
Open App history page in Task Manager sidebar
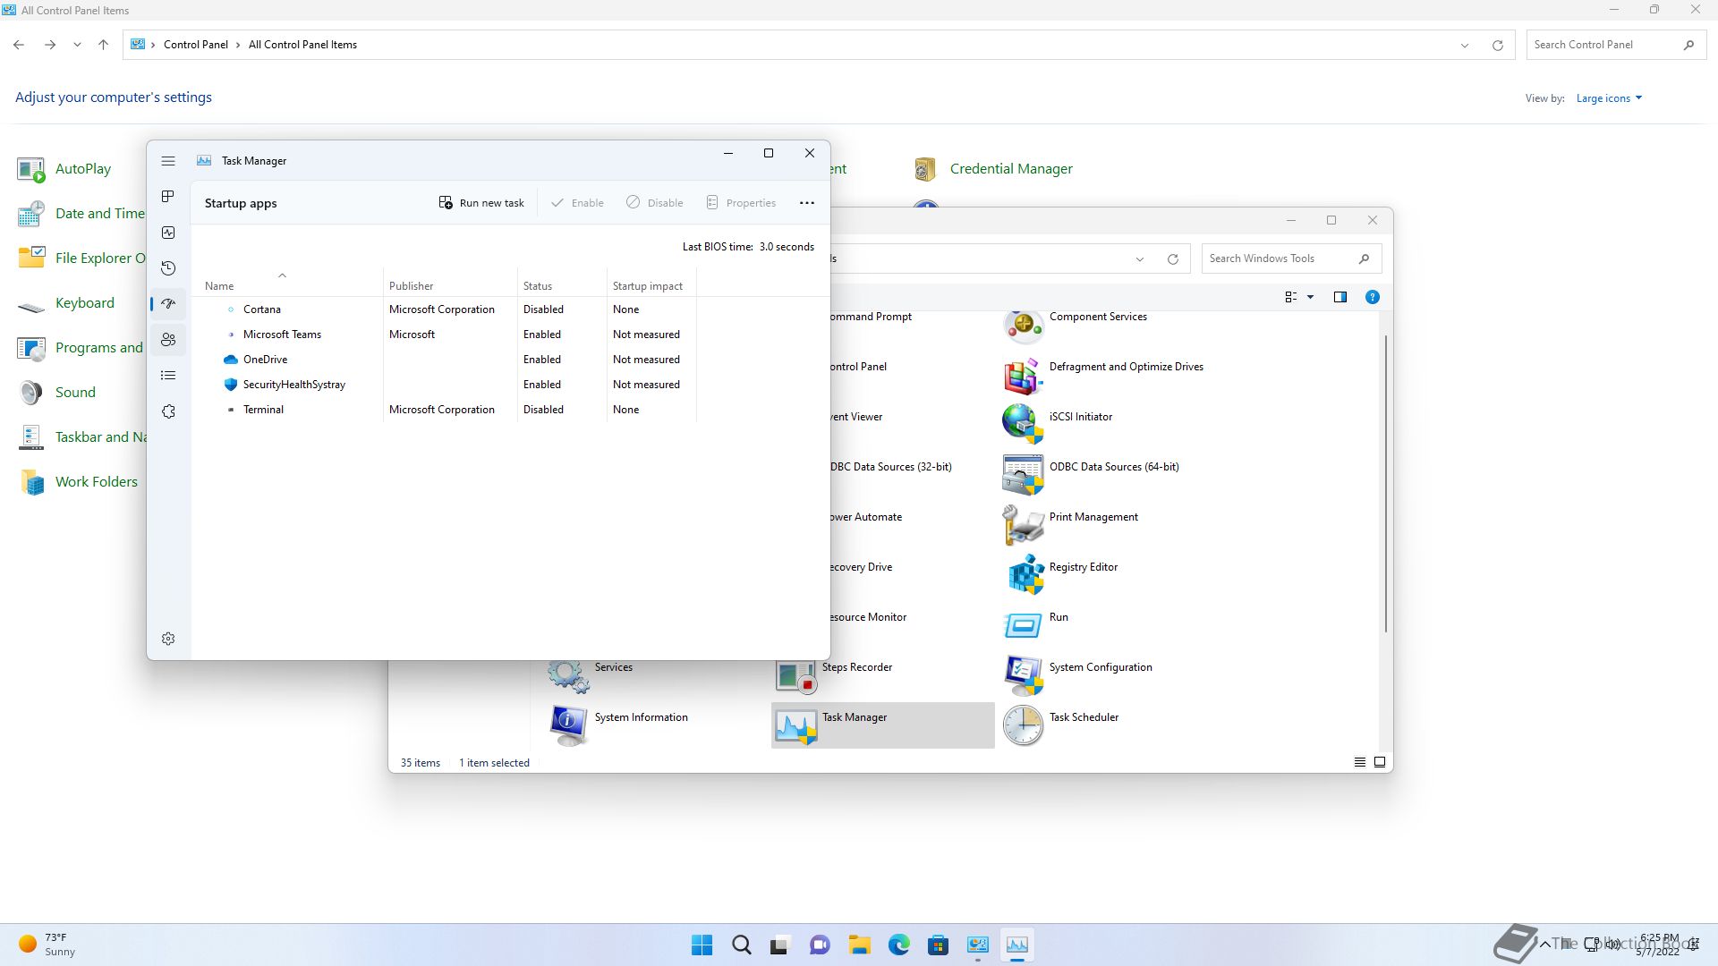(168, 268)
